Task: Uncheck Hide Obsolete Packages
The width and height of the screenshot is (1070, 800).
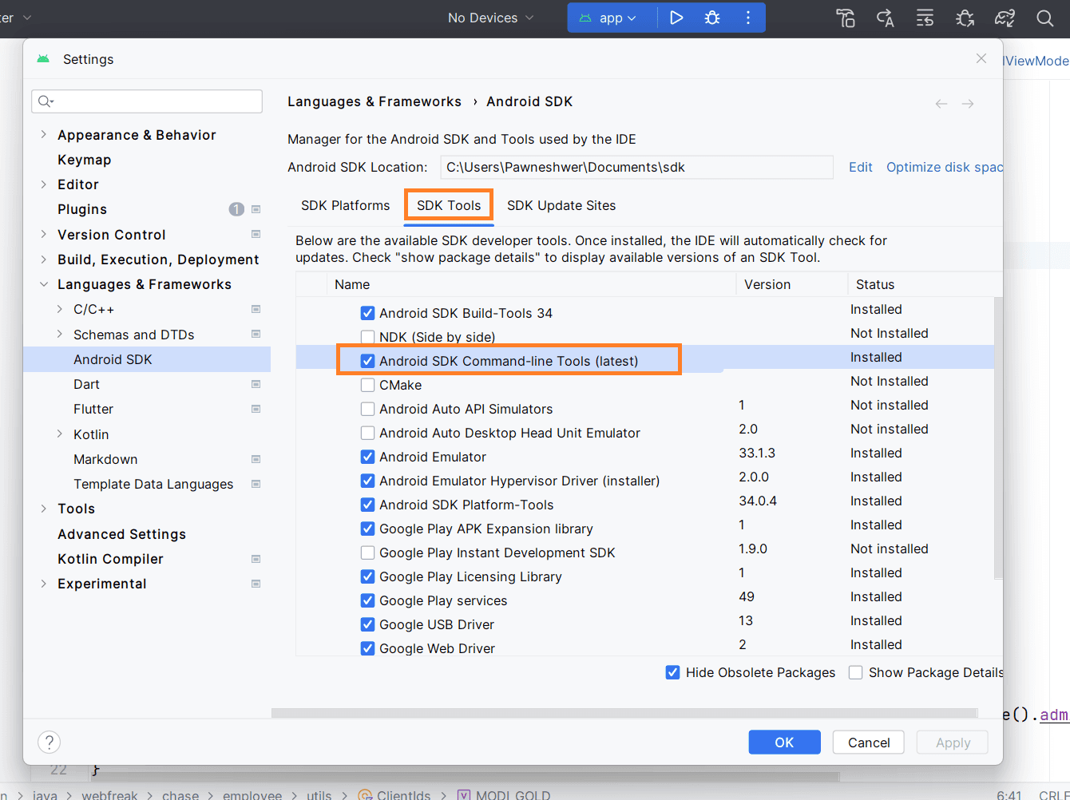Action: [672, 672]
